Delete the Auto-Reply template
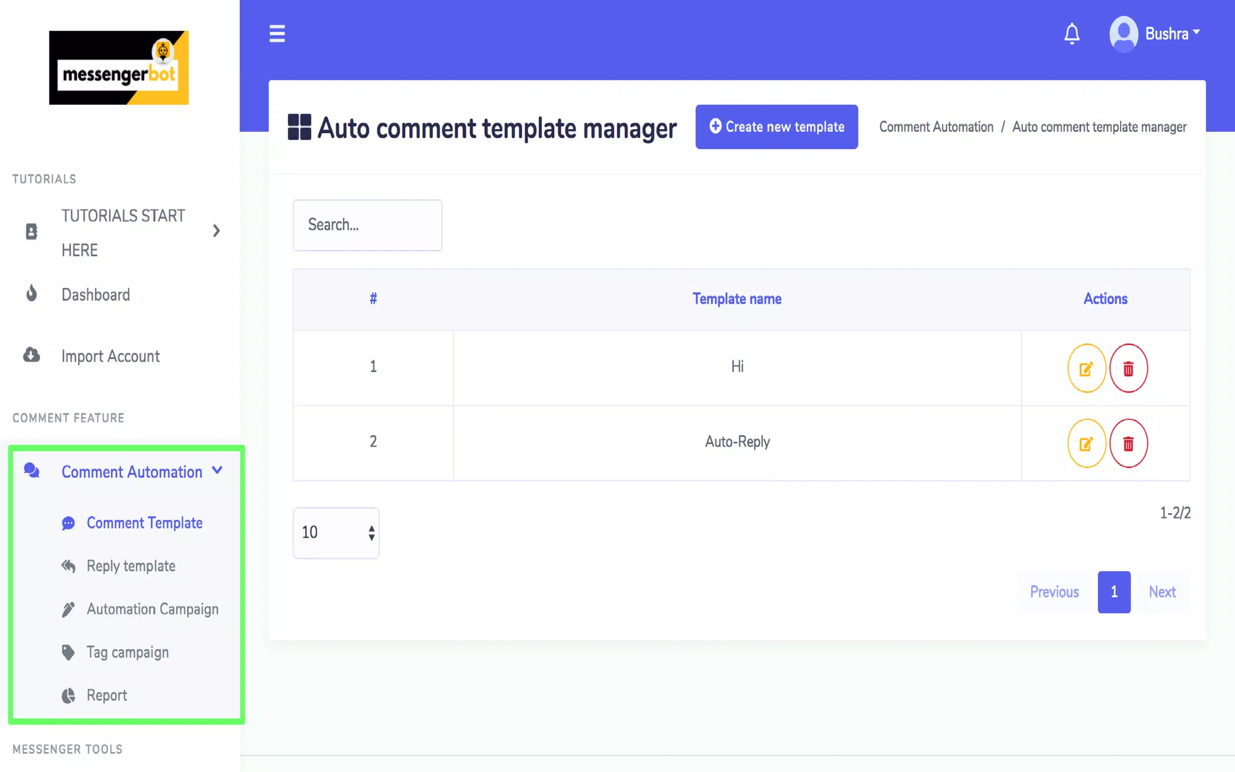Image resolution: width=1235 pixels, height=772 pixels. click(x=1128, y=443)
